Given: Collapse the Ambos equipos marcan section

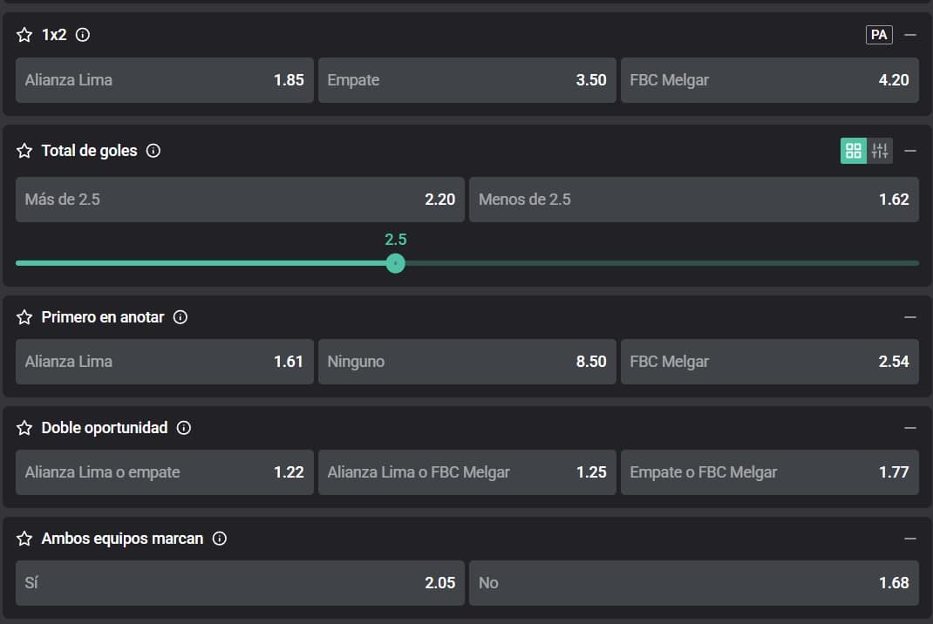Looking at the screenshot, I should pos(910,539).
